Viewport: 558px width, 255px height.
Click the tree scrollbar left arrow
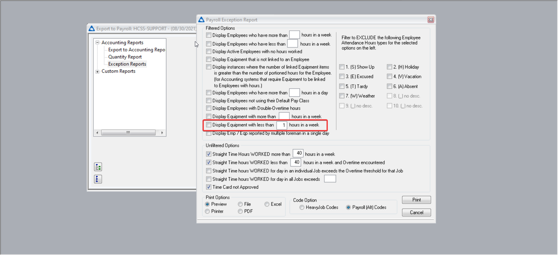coord(97,133)
